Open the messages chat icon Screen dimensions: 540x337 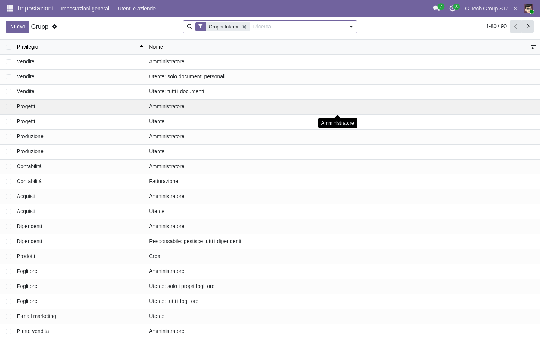tap(436, 8)
